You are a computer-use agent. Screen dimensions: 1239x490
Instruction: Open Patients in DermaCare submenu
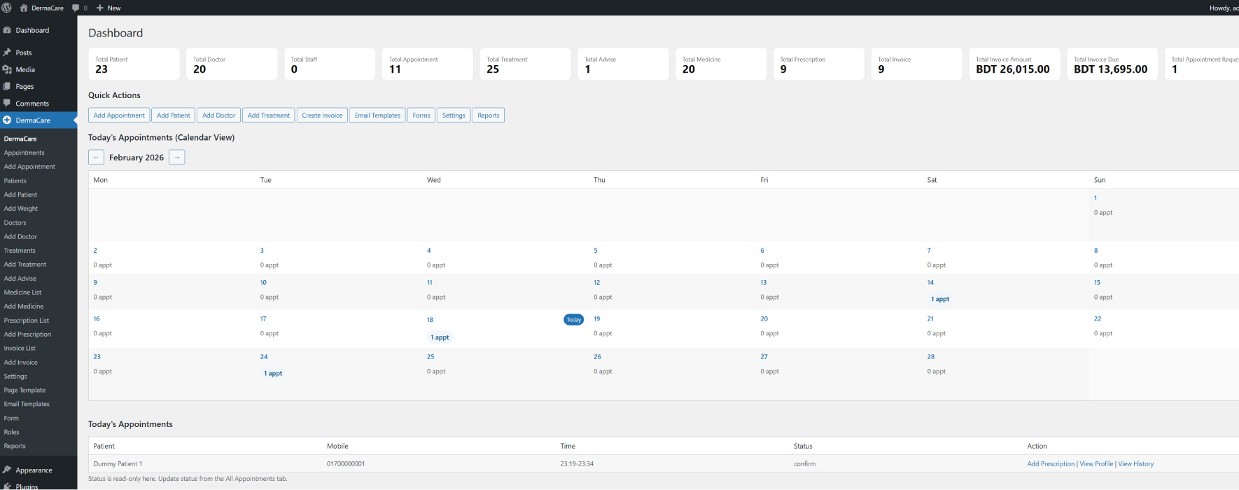15,181
